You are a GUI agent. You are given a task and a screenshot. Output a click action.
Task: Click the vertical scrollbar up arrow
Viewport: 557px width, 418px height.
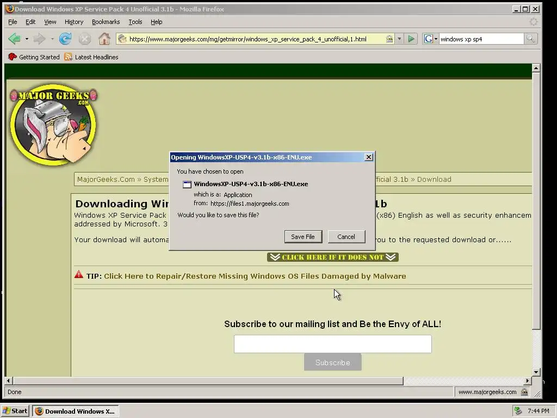point(536,68)
